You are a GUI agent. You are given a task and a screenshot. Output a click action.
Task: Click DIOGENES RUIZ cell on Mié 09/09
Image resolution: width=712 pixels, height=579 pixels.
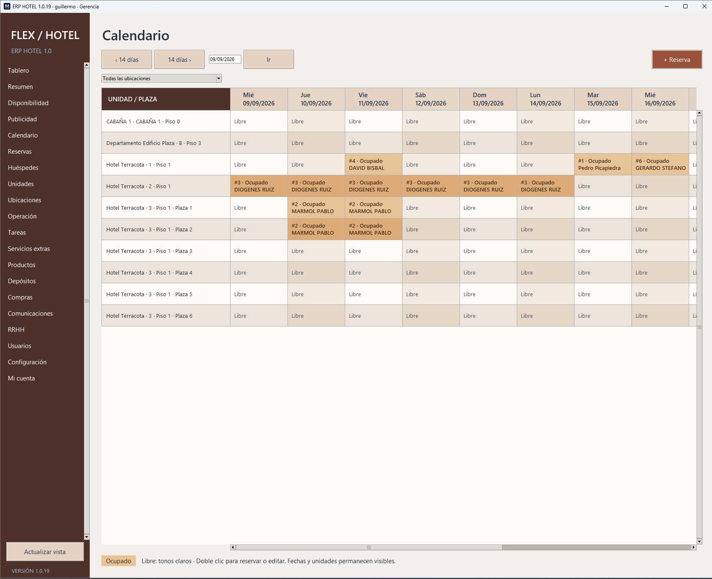(x=259, y=186)
